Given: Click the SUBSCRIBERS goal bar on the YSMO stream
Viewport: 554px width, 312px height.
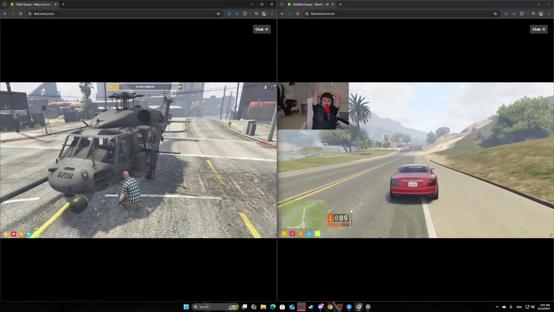Looking at the screenshot, I should [145, 87].
